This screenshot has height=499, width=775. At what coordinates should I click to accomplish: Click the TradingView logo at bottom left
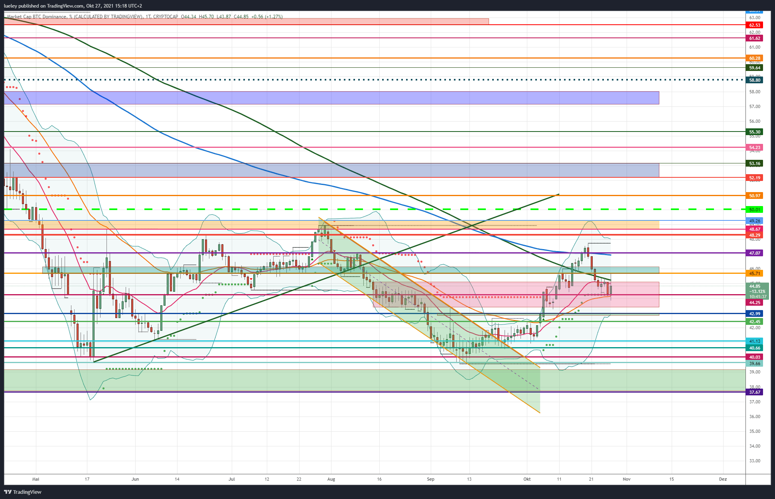tap(23, 492)
